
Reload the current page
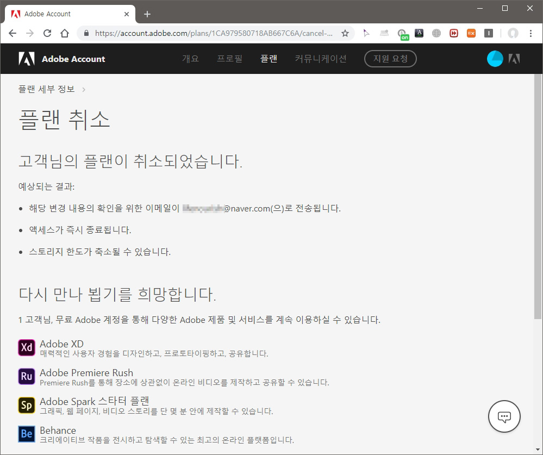pyautogui.click(x=47, y=33)
